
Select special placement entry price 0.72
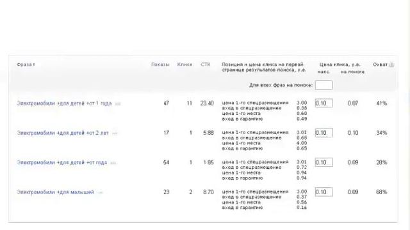tap(302, 167)
